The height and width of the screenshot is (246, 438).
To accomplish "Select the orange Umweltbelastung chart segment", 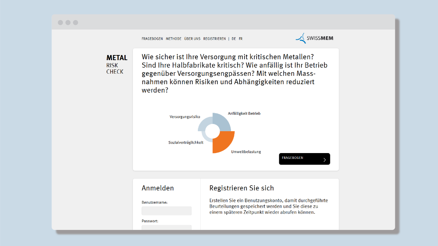I will click(x=223, y=142).
